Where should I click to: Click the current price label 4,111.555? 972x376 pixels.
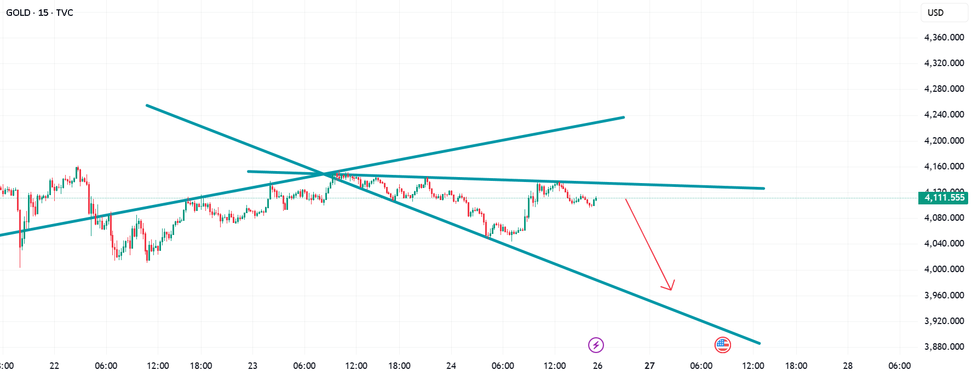[x=944, y=198]
